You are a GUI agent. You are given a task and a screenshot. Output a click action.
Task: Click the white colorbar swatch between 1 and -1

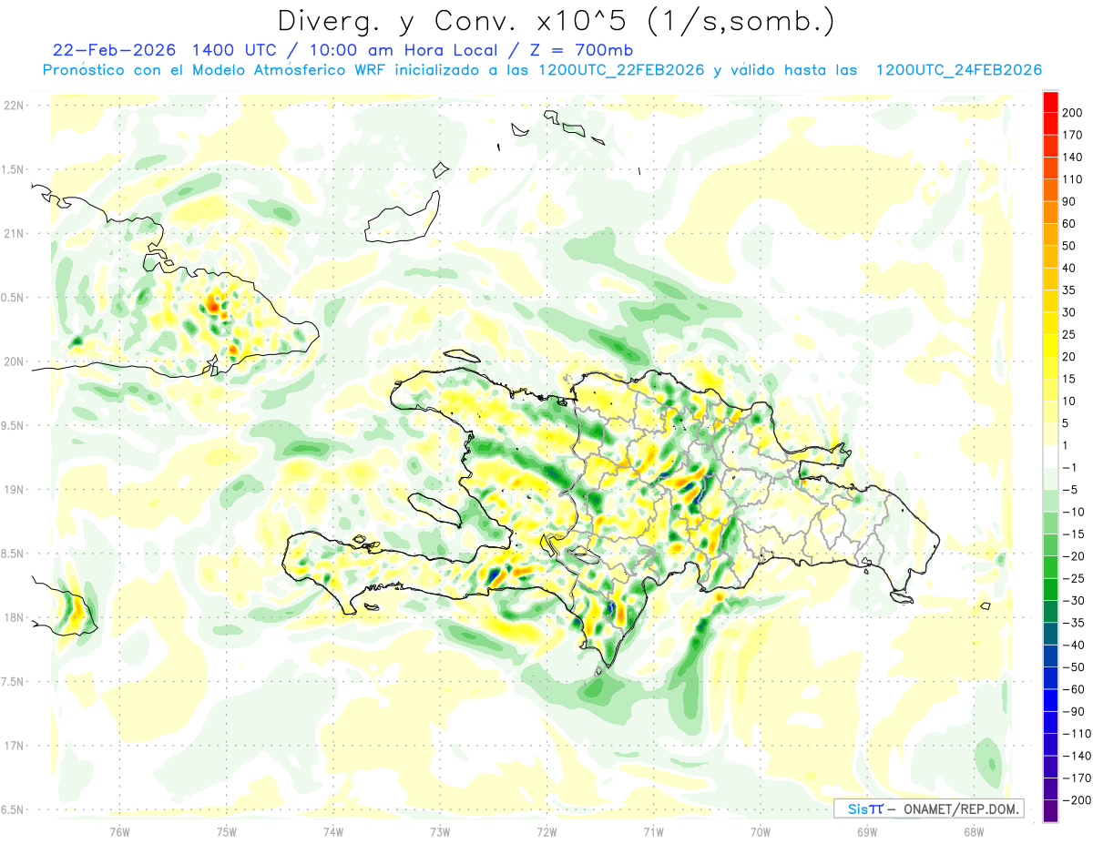pos(1050,456)
